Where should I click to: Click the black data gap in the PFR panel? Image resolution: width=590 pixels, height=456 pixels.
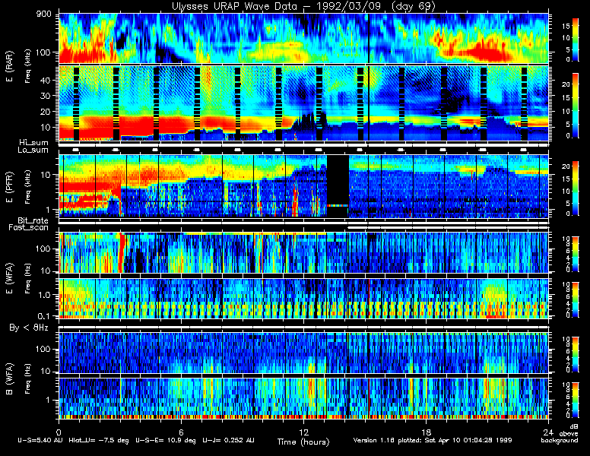pyautogui.click(x=338, y=186)
